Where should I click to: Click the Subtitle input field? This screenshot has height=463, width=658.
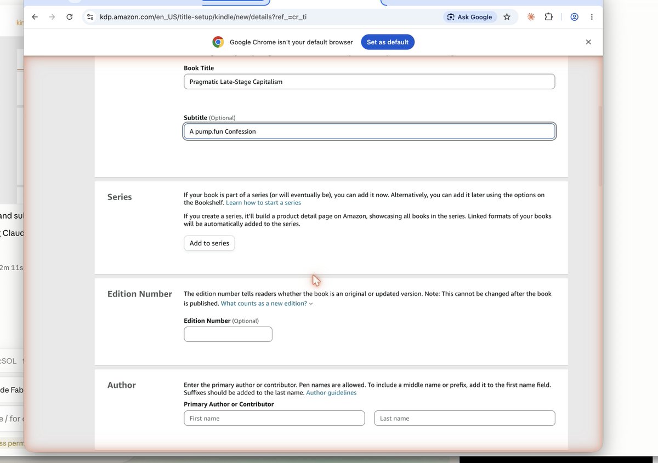click(369, 132)
